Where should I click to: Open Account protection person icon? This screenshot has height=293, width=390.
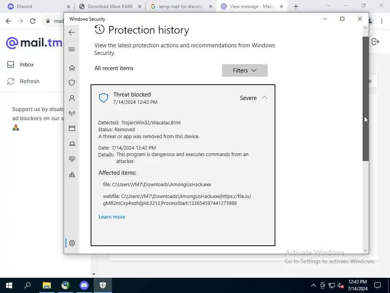[x=72, y=98]
